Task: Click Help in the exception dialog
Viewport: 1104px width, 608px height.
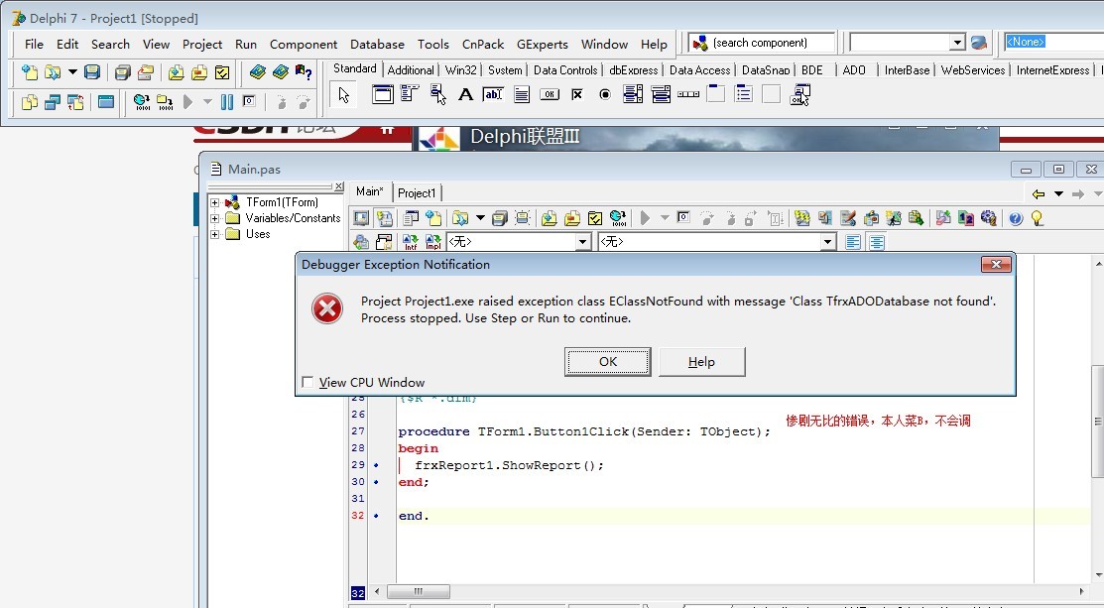Action: tap(701, 362)
